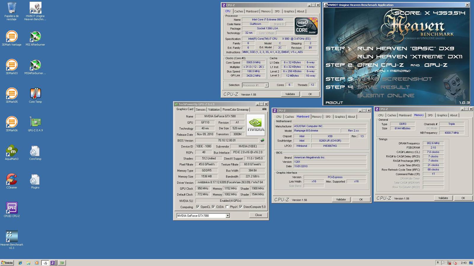Click RUN HEAVEN BASIC DX9 step
Screen dimensions: 474x266
(406, 49)
